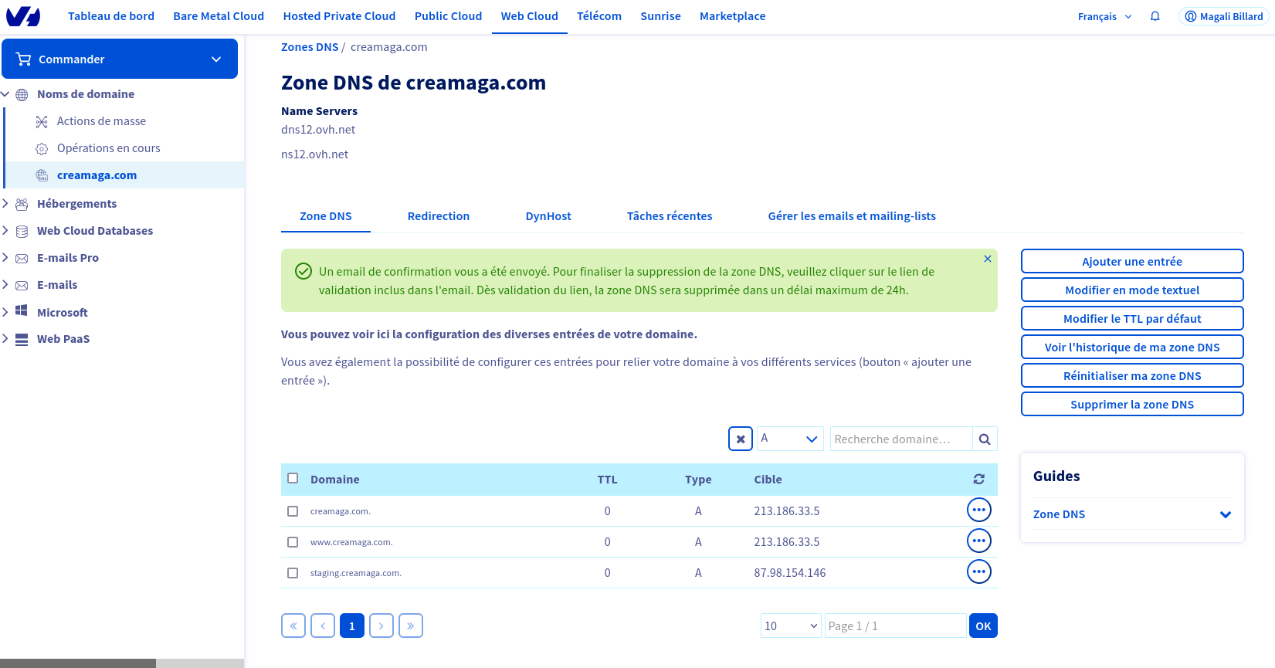Viewport: 1275px width, 668px height.
Task: Switch to the Redirection tab
Action: (x=438, y=216)
